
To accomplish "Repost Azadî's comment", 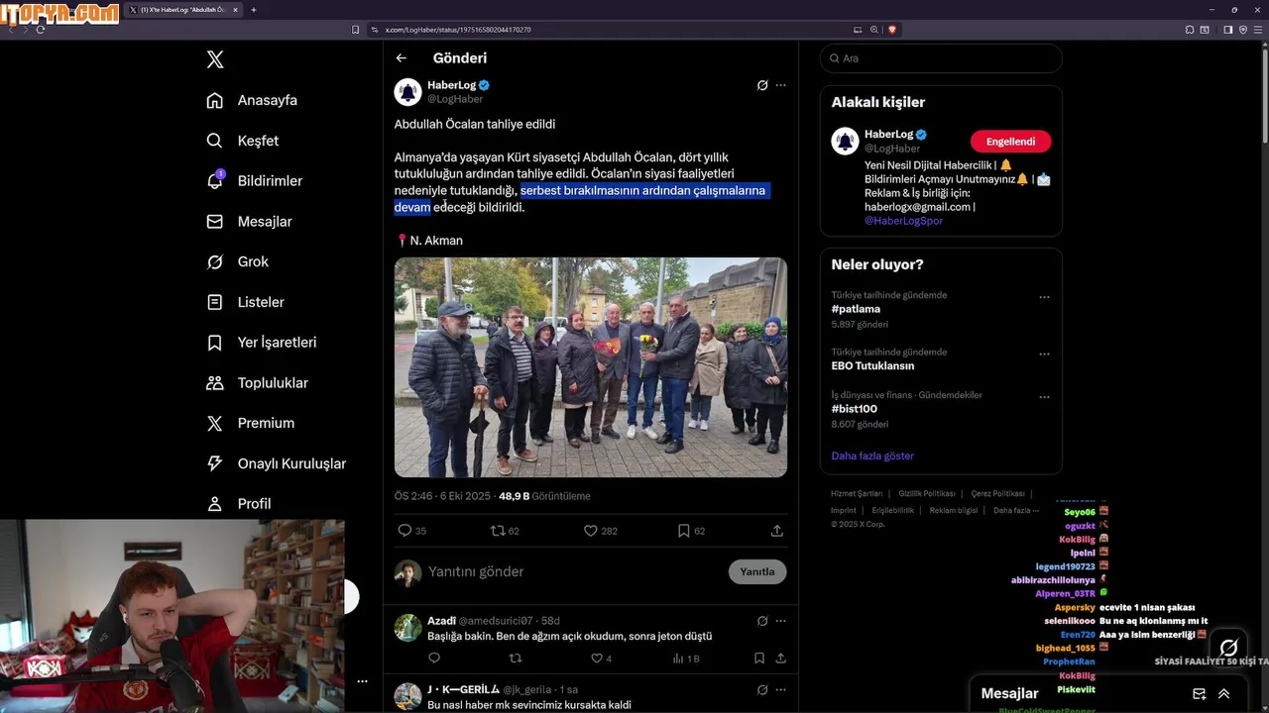I will (x=515, y=658).
